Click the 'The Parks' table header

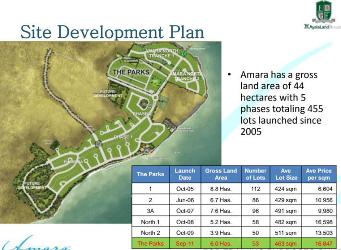(151, 174)
